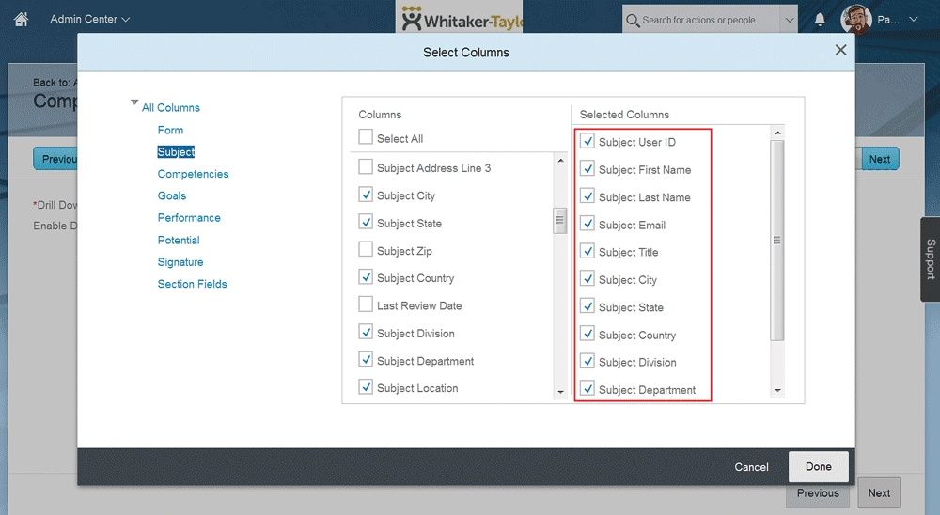Check Subject Address Line 3
Viewport: 940px width, 515px height.
coord(366,166)
